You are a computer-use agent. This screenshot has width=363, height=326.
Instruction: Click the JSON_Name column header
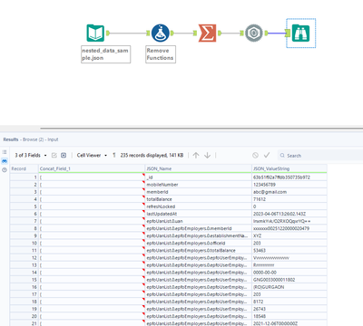(199, 168)
